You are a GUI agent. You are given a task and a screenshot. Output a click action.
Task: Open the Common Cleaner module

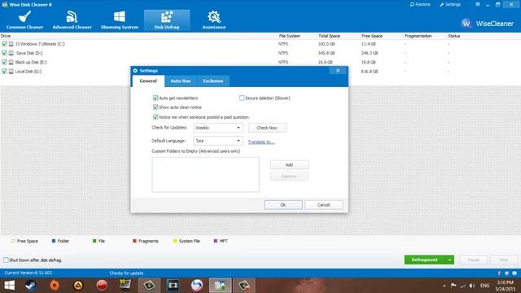tap(24, 20)
